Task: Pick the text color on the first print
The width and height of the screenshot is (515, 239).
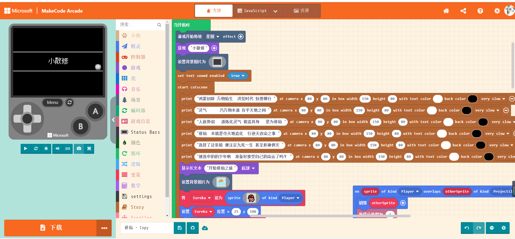Action: [x=438, y=99]
